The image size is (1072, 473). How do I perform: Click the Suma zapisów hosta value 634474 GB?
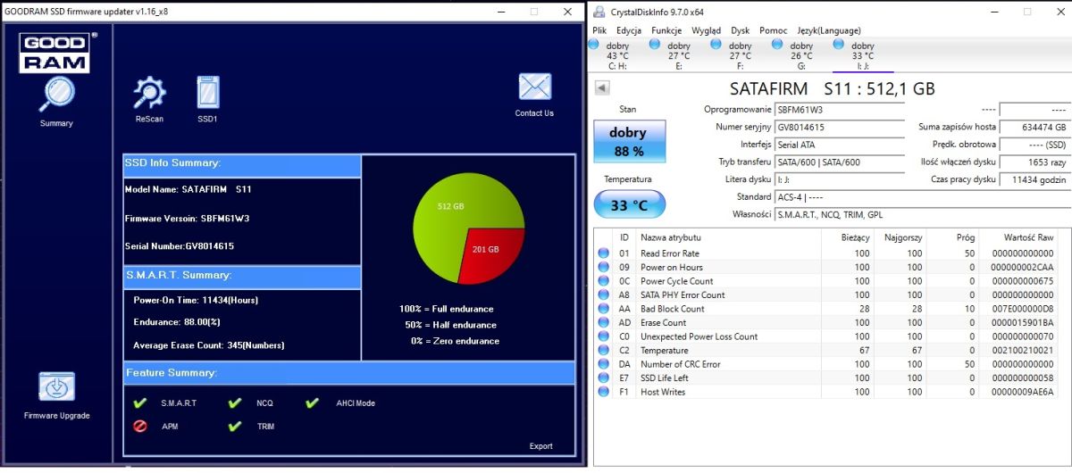coord(1035,128)
